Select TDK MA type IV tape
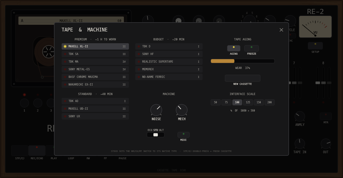This screenshot has width=343, height=178. (95, 62)
